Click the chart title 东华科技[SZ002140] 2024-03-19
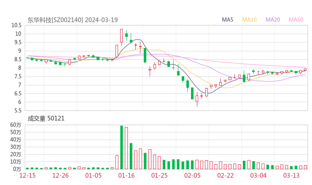 pyautogui.click(x=73, y=20)
